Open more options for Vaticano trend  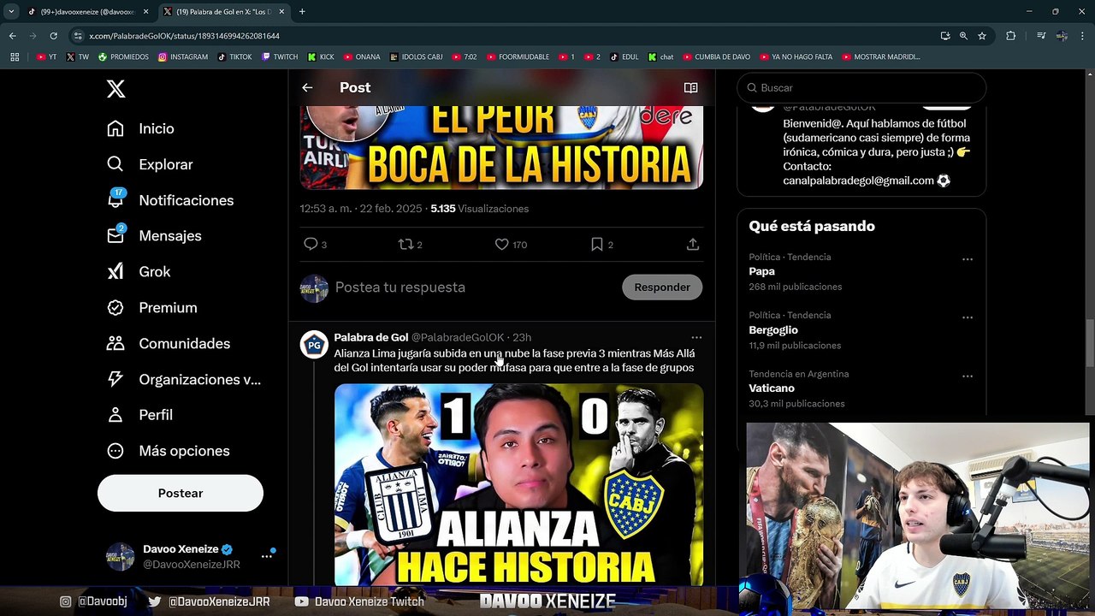point(968,376)
